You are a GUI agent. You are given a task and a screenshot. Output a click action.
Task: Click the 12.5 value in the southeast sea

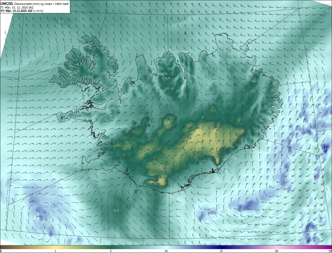tap(283, 183)
